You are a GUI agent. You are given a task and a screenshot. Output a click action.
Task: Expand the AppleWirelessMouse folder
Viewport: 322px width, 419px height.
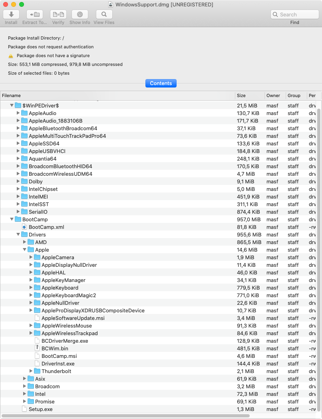pyautogui.click(x=31, y=326)
